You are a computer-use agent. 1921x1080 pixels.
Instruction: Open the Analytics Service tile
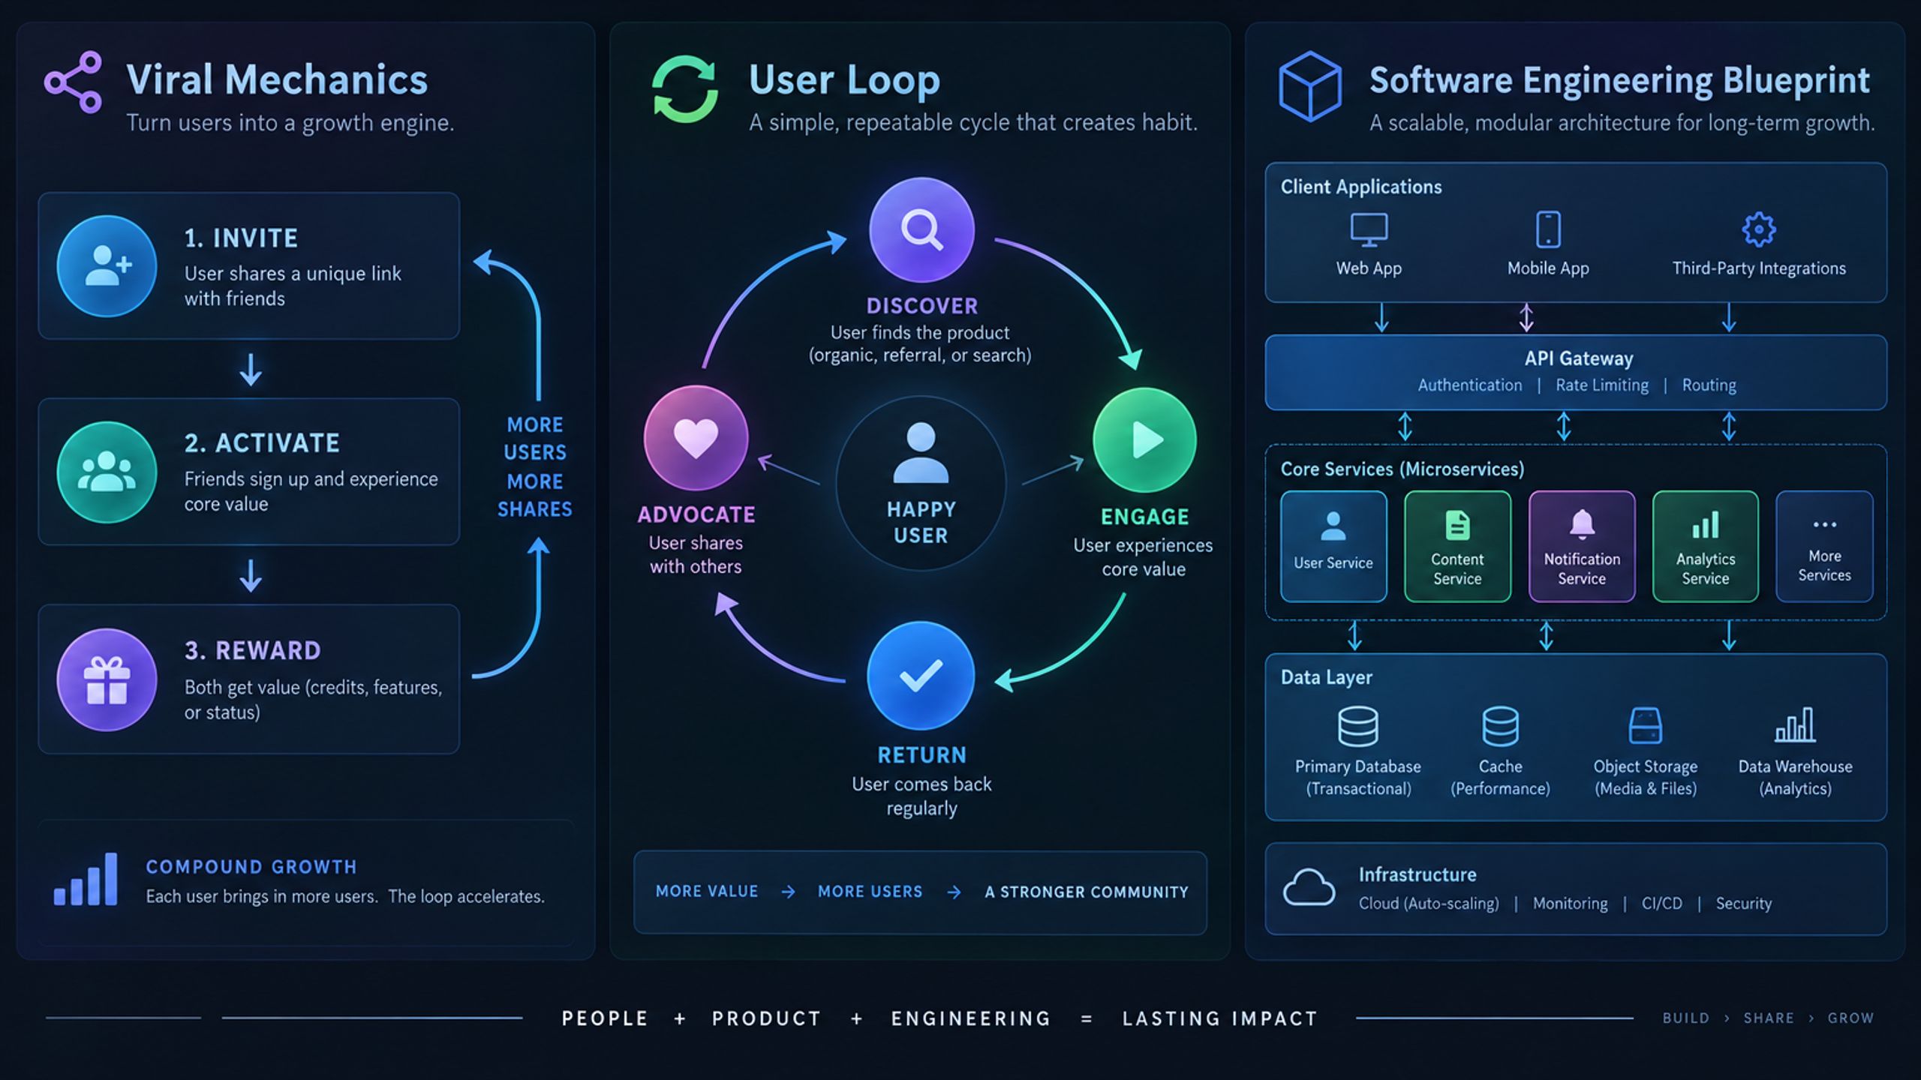coord(1705,546)
